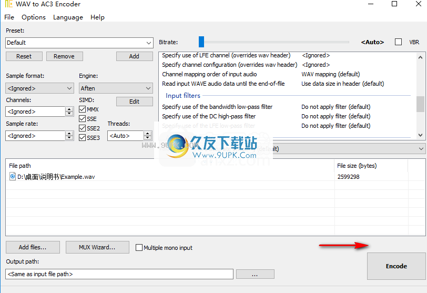Open the Language menu
This screenshot has width=427, height=293.
68,17
